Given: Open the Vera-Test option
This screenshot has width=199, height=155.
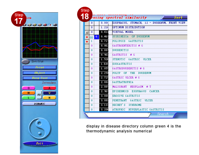Looking at the screenshot, I should pos(39,78).
